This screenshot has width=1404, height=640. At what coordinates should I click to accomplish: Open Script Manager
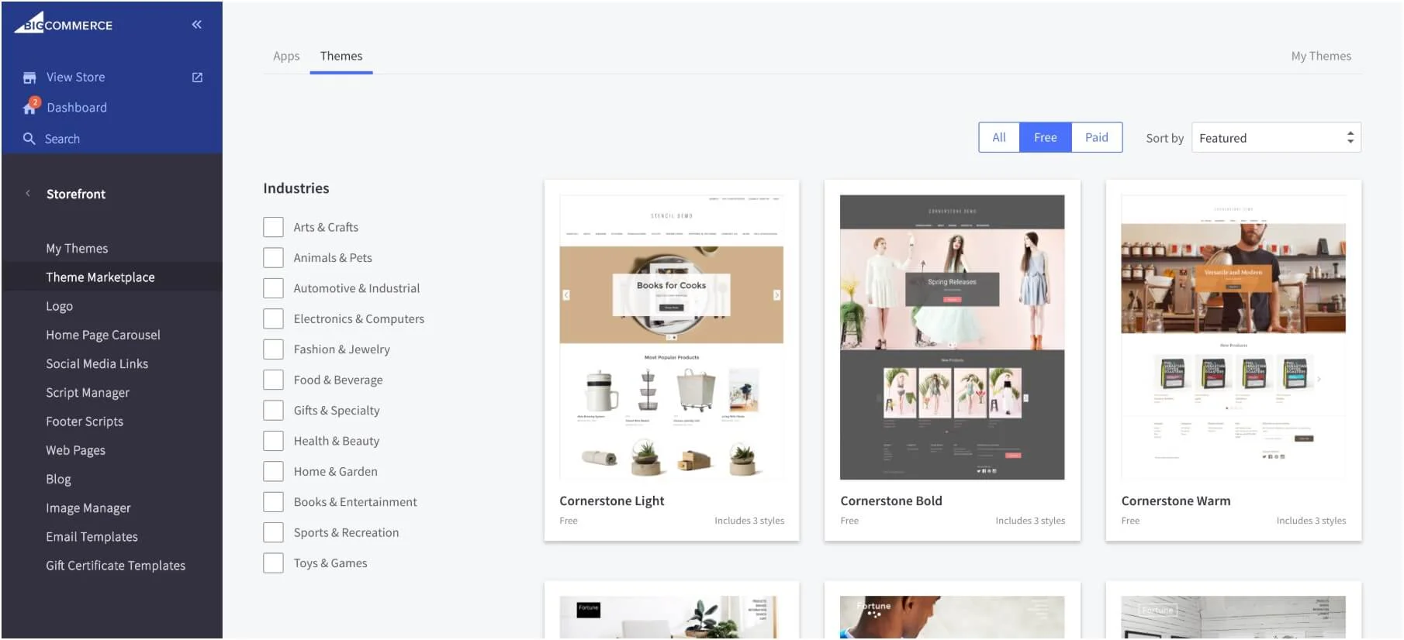pos(88,393)
